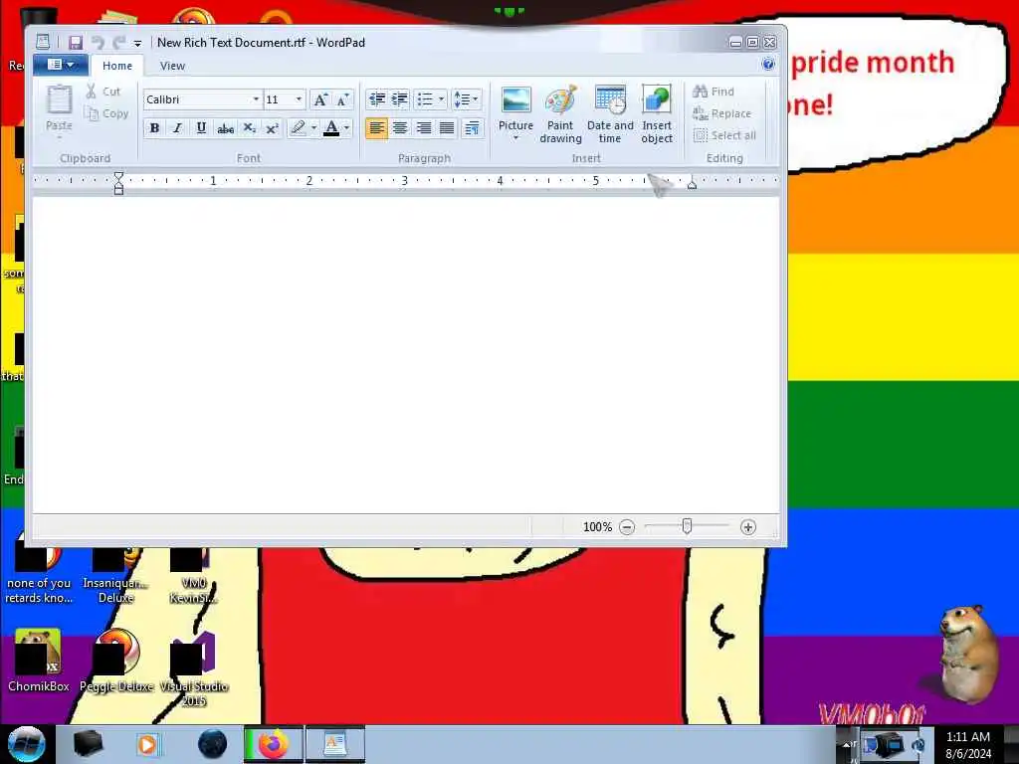Select Align text right
1019x764 pixels.
423,128
